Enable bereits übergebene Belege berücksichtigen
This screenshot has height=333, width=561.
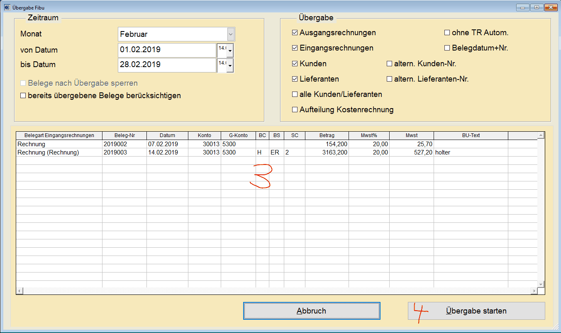coord(23,96)
